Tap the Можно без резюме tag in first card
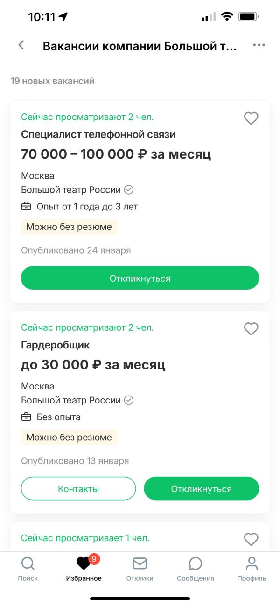This screenshot has height=605, width=280. click(69, 227)
